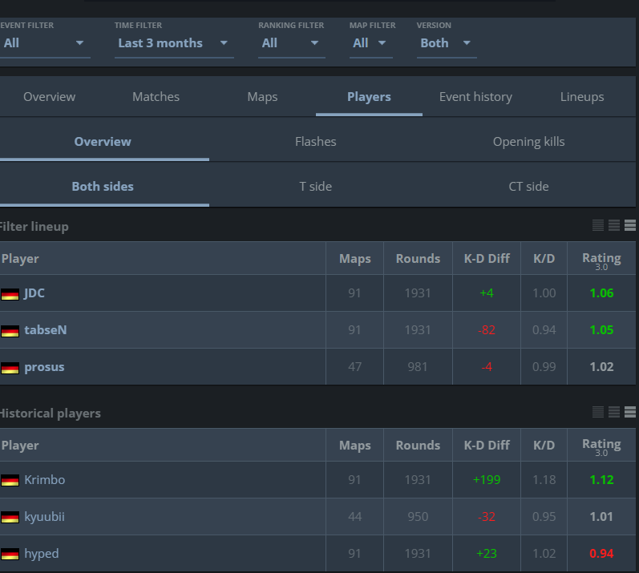Sort Filter lineup table by Rating 3.0
Viewport: 639px width, 573px height.
[x=601, y=259]
